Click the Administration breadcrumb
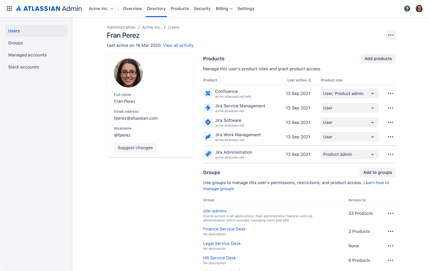 pos(121,27)
